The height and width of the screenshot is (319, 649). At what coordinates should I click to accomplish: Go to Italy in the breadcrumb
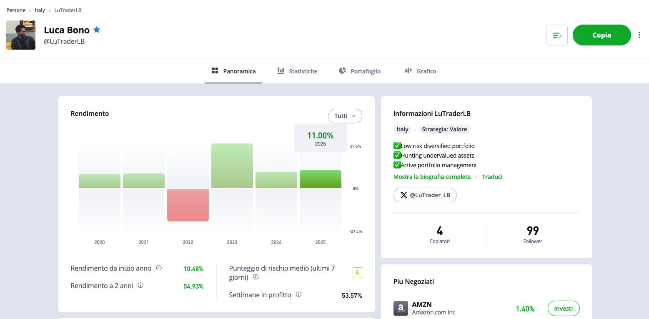pos(40,10)
